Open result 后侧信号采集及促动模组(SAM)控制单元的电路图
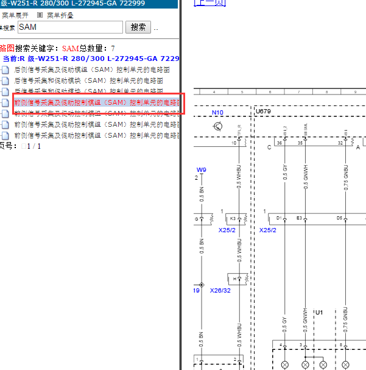The width and height of the screenshot is (366, 370). point(92,69)
